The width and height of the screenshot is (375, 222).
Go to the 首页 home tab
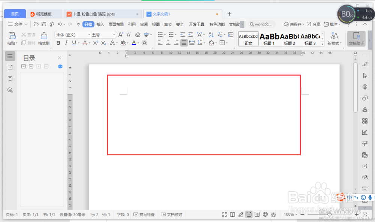[15, 14]
